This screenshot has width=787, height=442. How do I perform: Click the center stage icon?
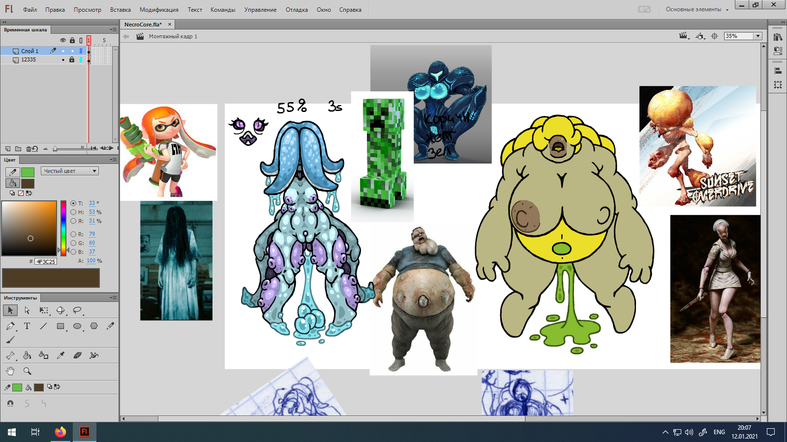715,36
